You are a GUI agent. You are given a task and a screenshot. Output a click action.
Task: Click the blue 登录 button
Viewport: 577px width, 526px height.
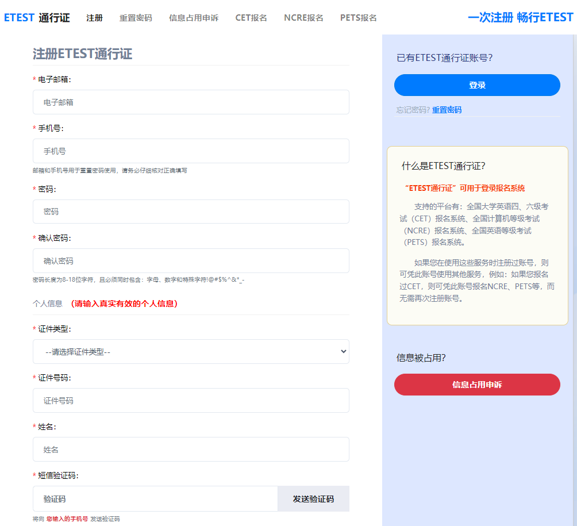point(477,85)
